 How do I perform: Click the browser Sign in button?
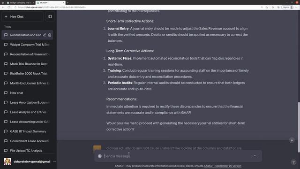(287, 8)
